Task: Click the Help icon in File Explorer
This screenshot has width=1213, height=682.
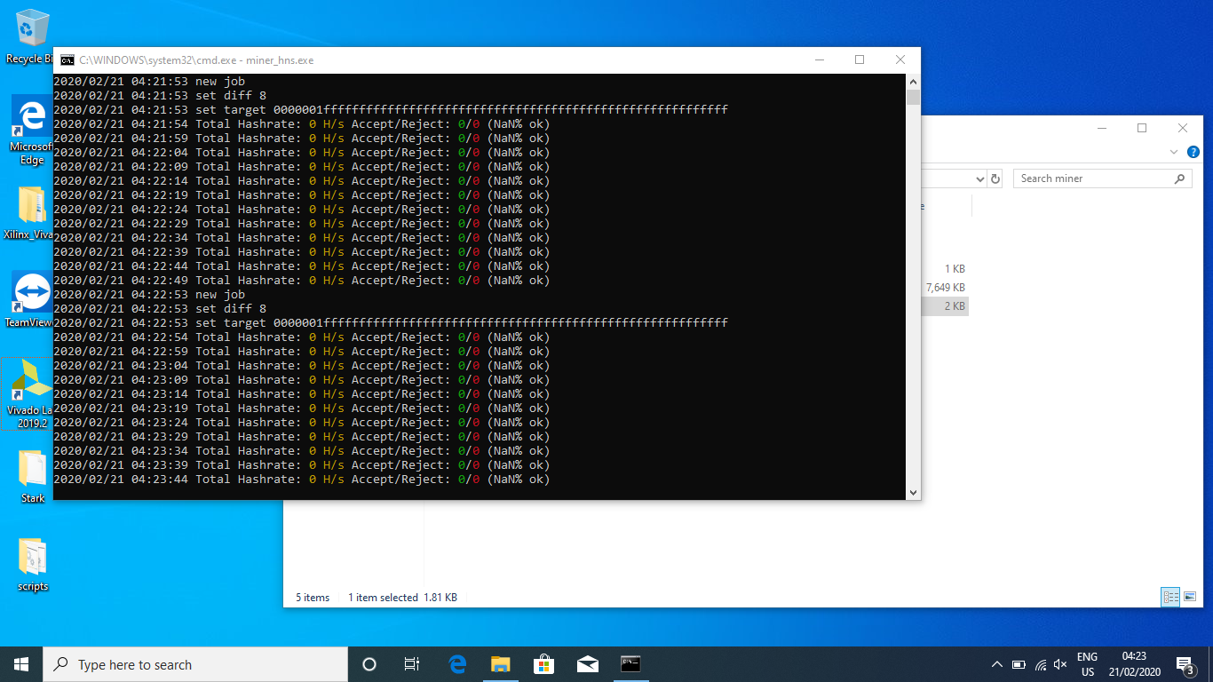Action: pos(1193,153)
